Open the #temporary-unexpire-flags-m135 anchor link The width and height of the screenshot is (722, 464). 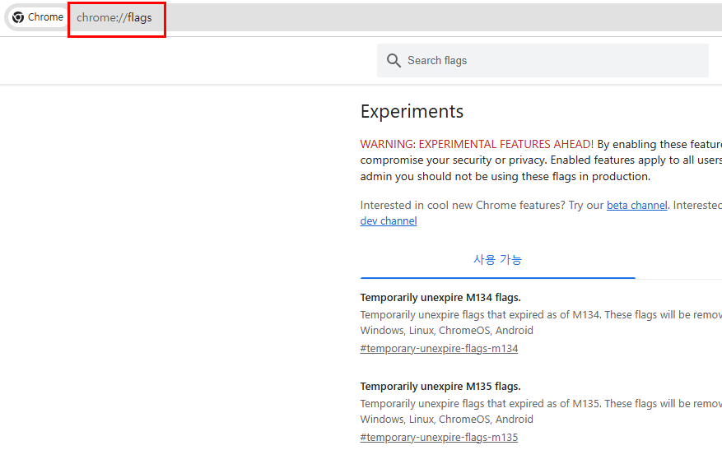439,438
